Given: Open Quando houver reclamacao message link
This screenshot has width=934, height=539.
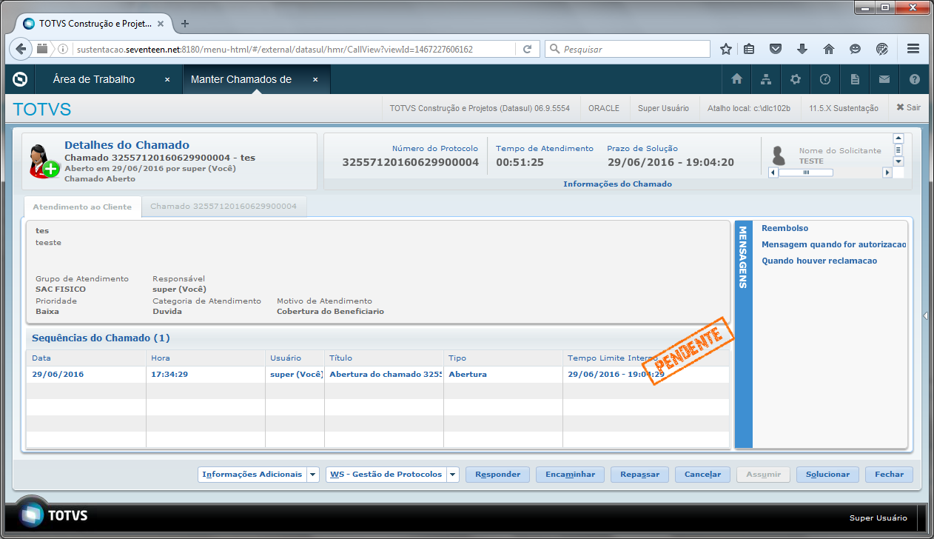Looking at the screenshot, I should (819, 261).
